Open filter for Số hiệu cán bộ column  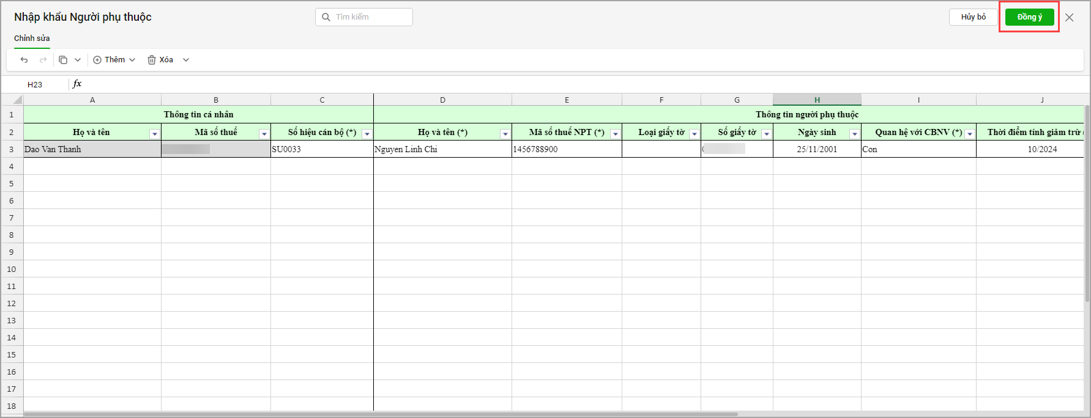click(367, 134)
